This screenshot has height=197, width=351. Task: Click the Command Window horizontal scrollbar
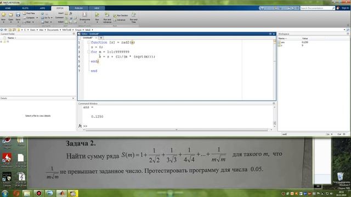[177, 130]
